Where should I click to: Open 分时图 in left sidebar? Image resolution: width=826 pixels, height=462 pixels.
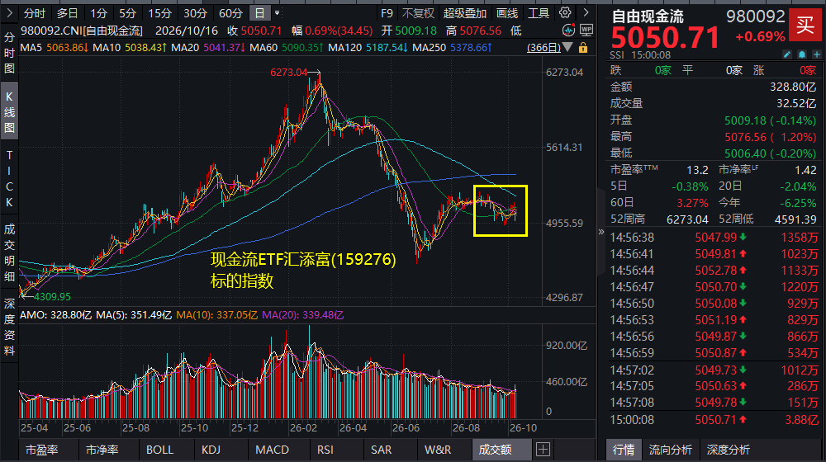[x=9, y=53]
